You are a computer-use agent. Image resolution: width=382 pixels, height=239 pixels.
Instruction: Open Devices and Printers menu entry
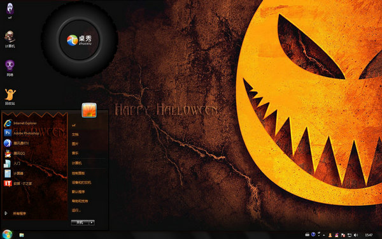tap(81, 182)
